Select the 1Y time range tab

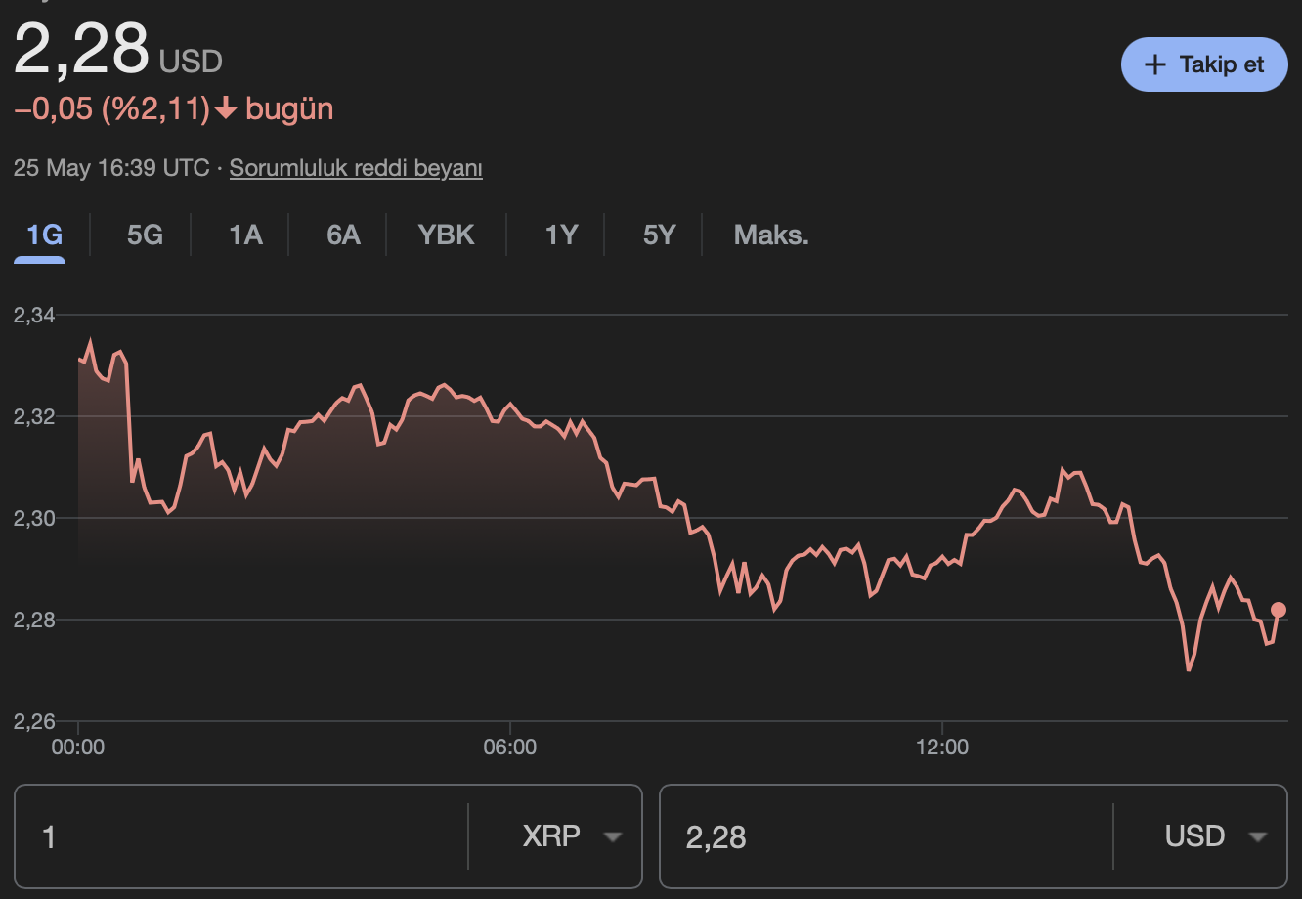click(x=561, y=235)
